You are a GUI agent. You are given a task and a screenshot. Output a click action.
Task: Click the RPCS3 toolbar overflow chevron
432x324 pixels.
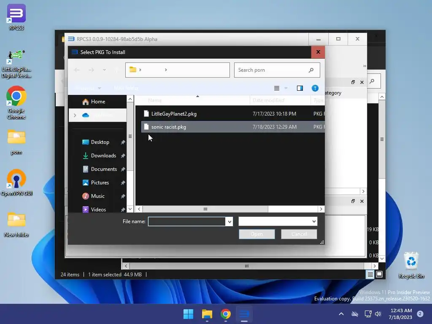pyautogui.click(x=364, y=66)
